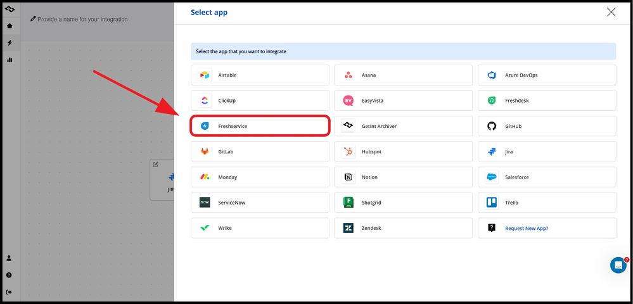The height and width of the screenshot is (304, 633).
Task: Click the Zendesk logo icon
Action: pyautogui.click(x=348, y=228)
